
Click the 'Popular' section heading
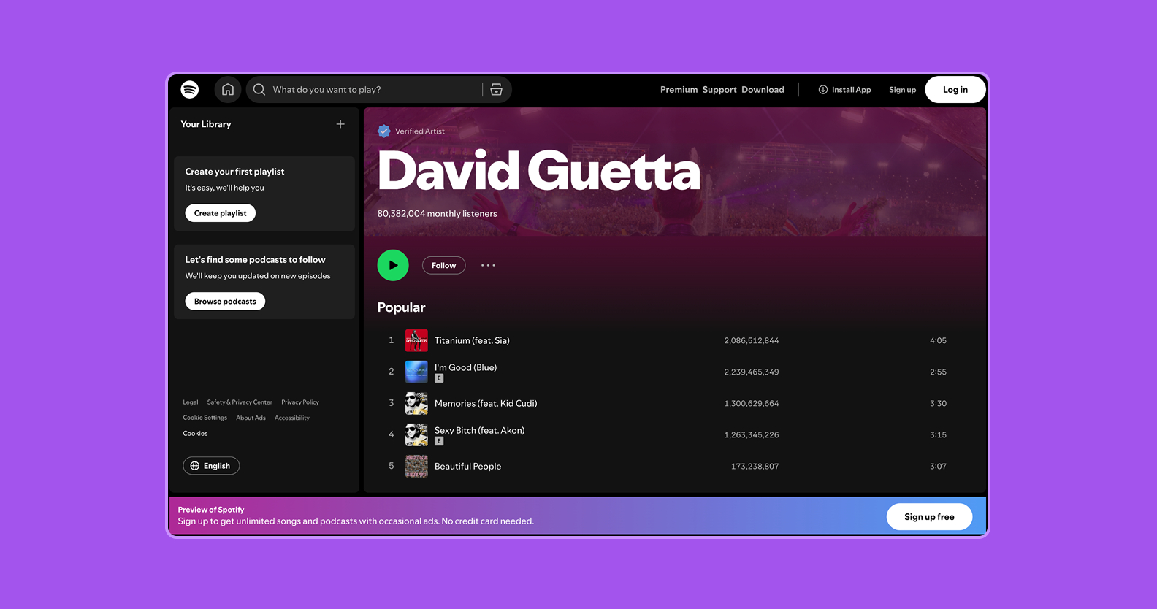(x=401, y=307)
